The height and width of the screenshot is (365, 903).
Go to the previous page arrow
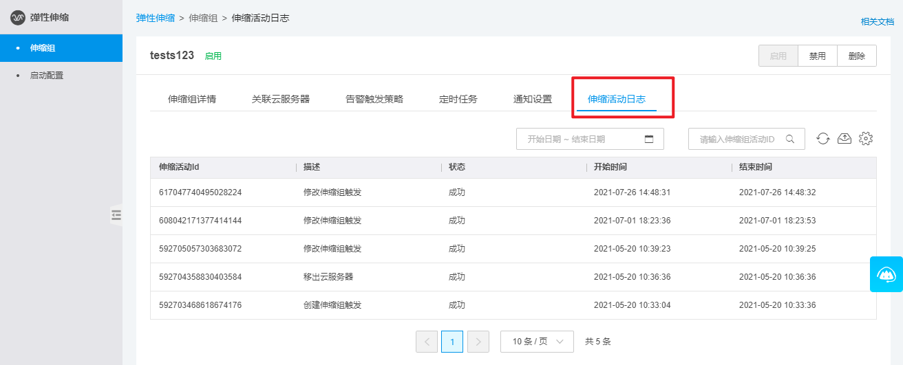[427, 342]
